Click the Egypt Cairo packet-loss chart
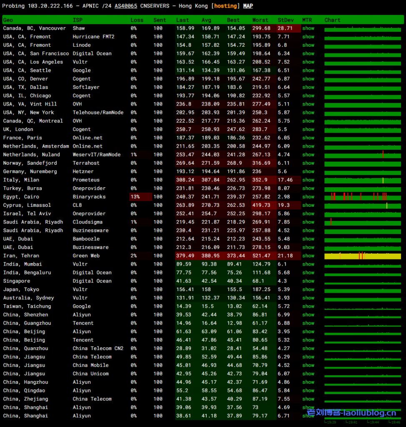Image resolution: width=406 pixels, height=427 pixels. click(x=362, y=197)
